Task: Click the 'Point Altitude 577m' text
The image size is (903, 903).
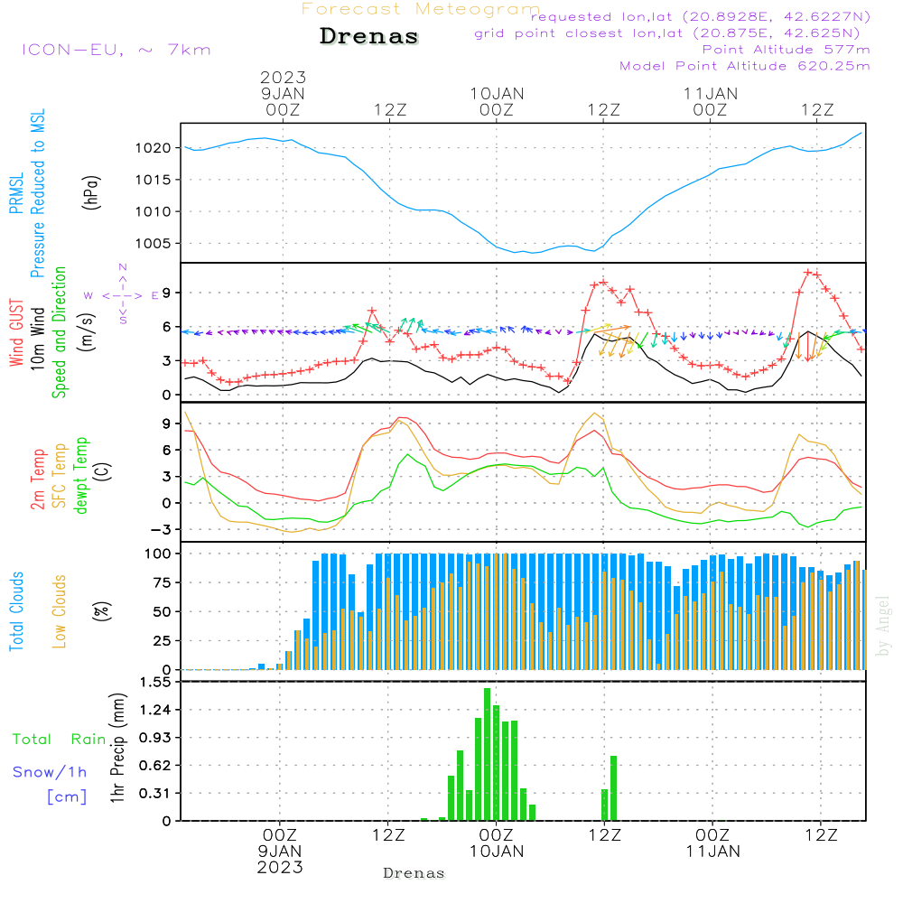Action: coord(786,50)
